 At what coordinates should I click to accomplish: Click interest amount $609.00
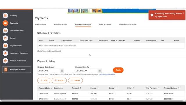[94, 99]
